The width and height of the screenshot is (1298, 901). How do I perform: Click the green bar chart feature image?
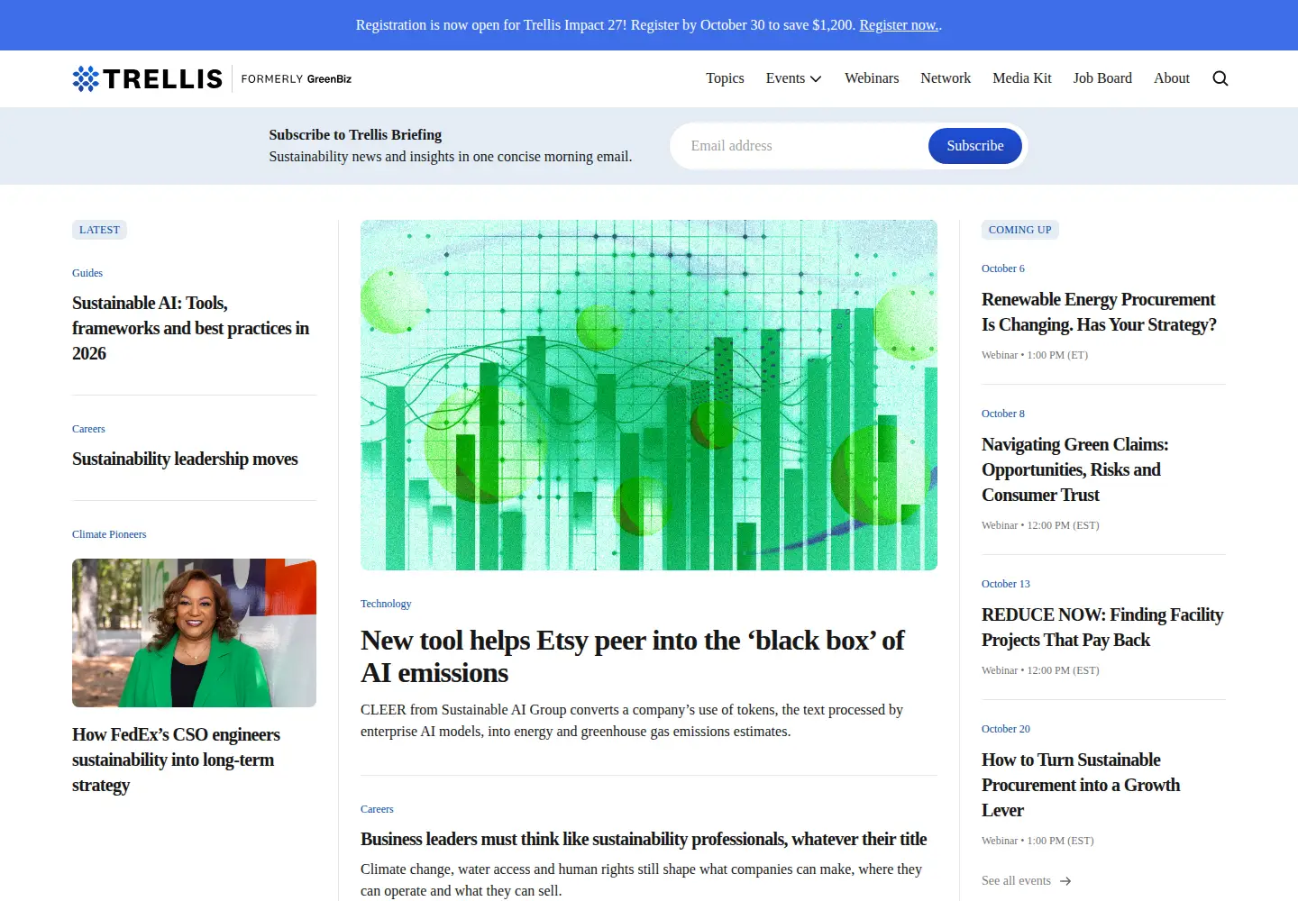(649, 395)
